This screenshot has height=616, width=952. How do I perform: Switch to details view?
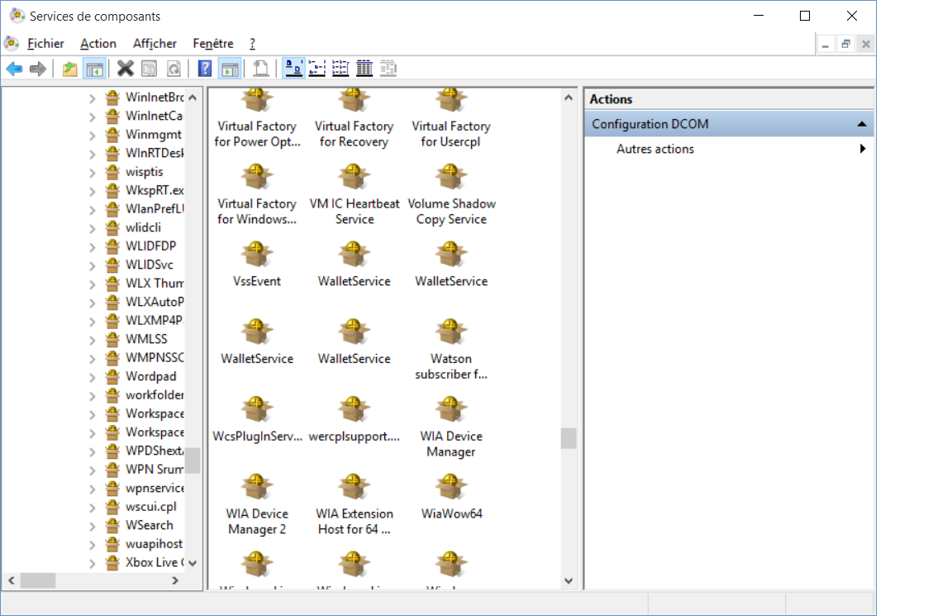click(x=364, y=69)
